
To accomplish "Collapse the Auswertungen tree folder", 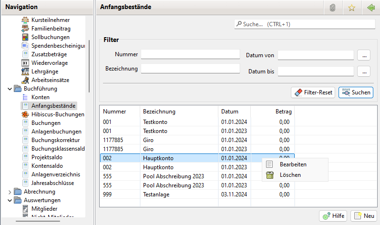I will coord(10,200).
